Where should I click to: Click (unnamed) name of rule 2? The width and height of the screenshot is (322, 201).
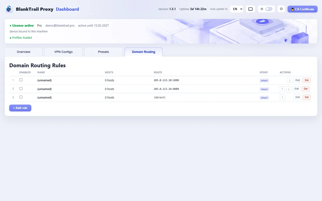(x=45, y=89)
